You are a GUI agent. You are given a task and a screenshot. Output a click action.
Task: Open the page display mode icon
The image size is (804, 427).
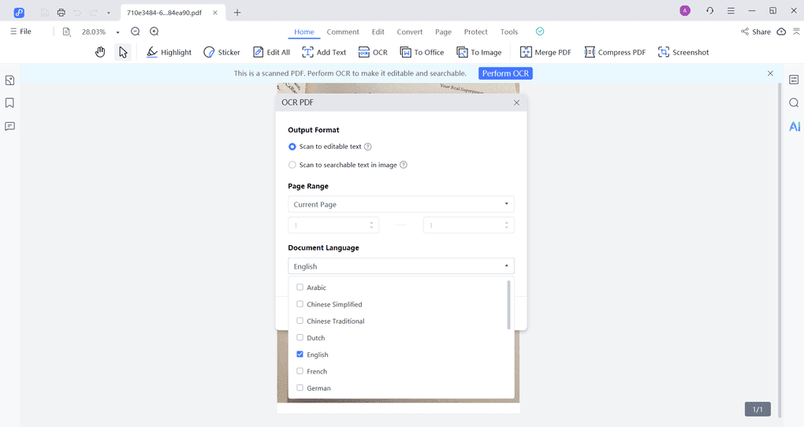66,32
